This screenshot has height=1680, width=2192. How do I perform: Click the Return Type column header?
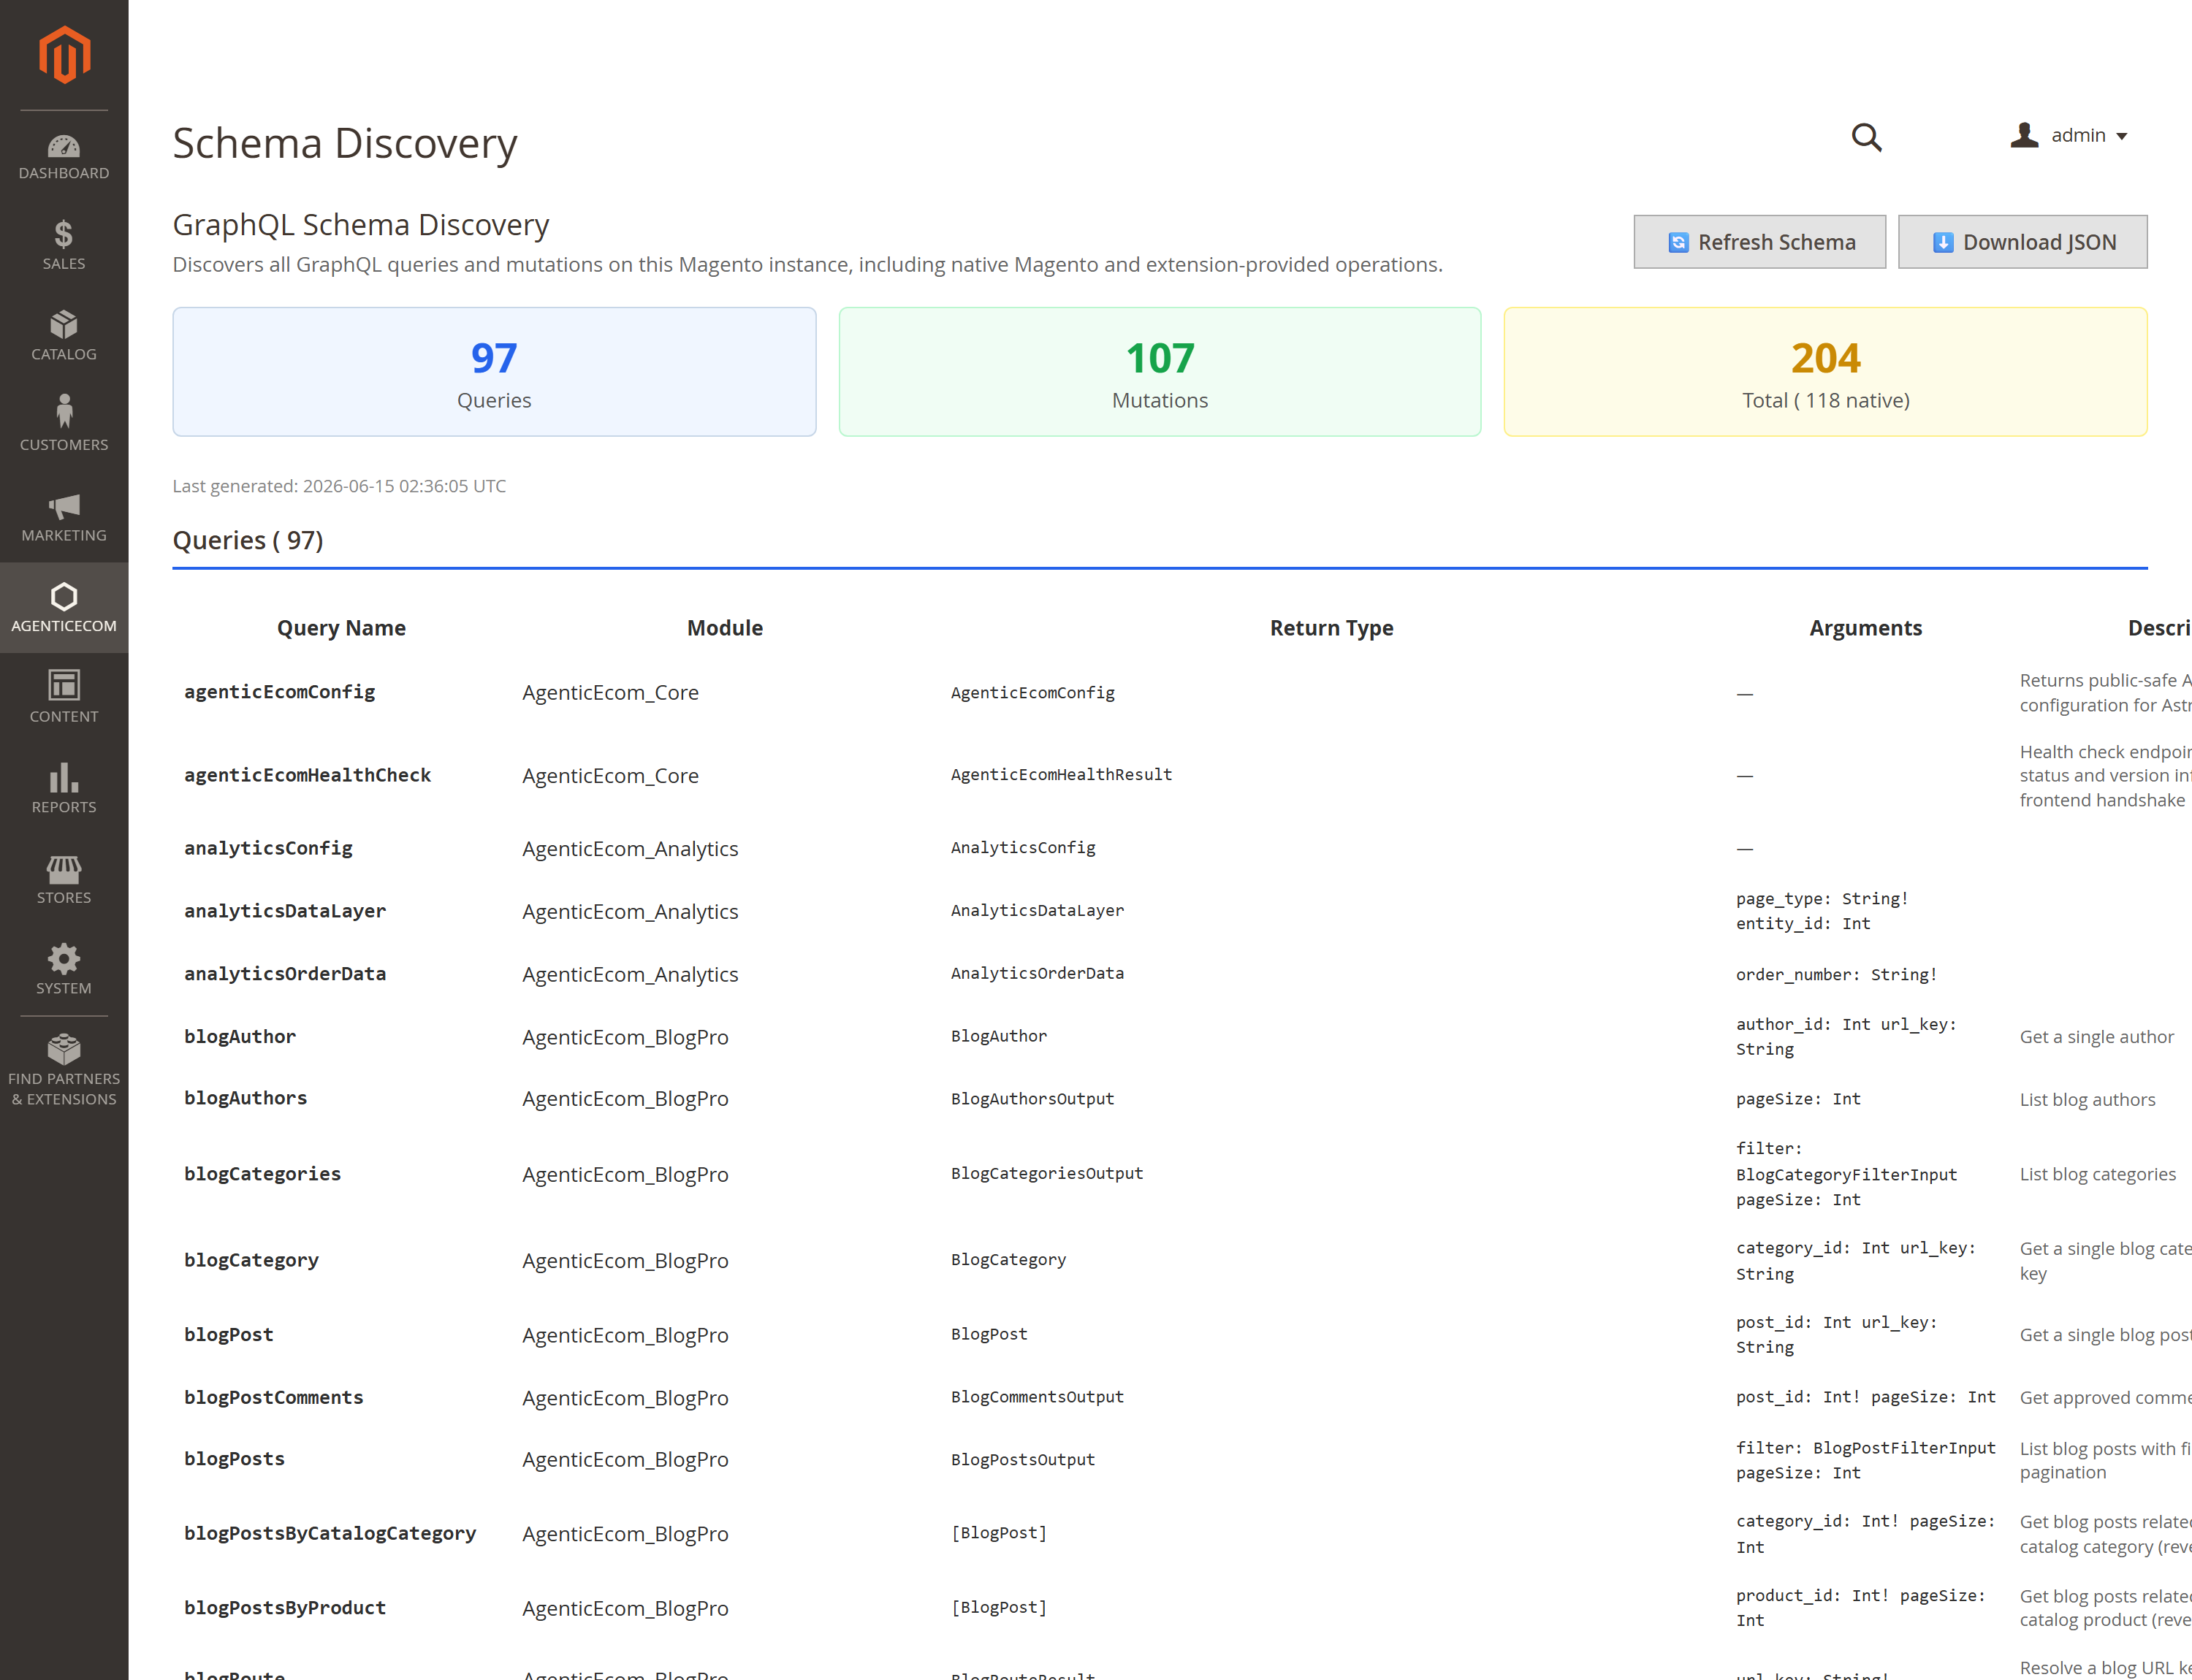1331,628
